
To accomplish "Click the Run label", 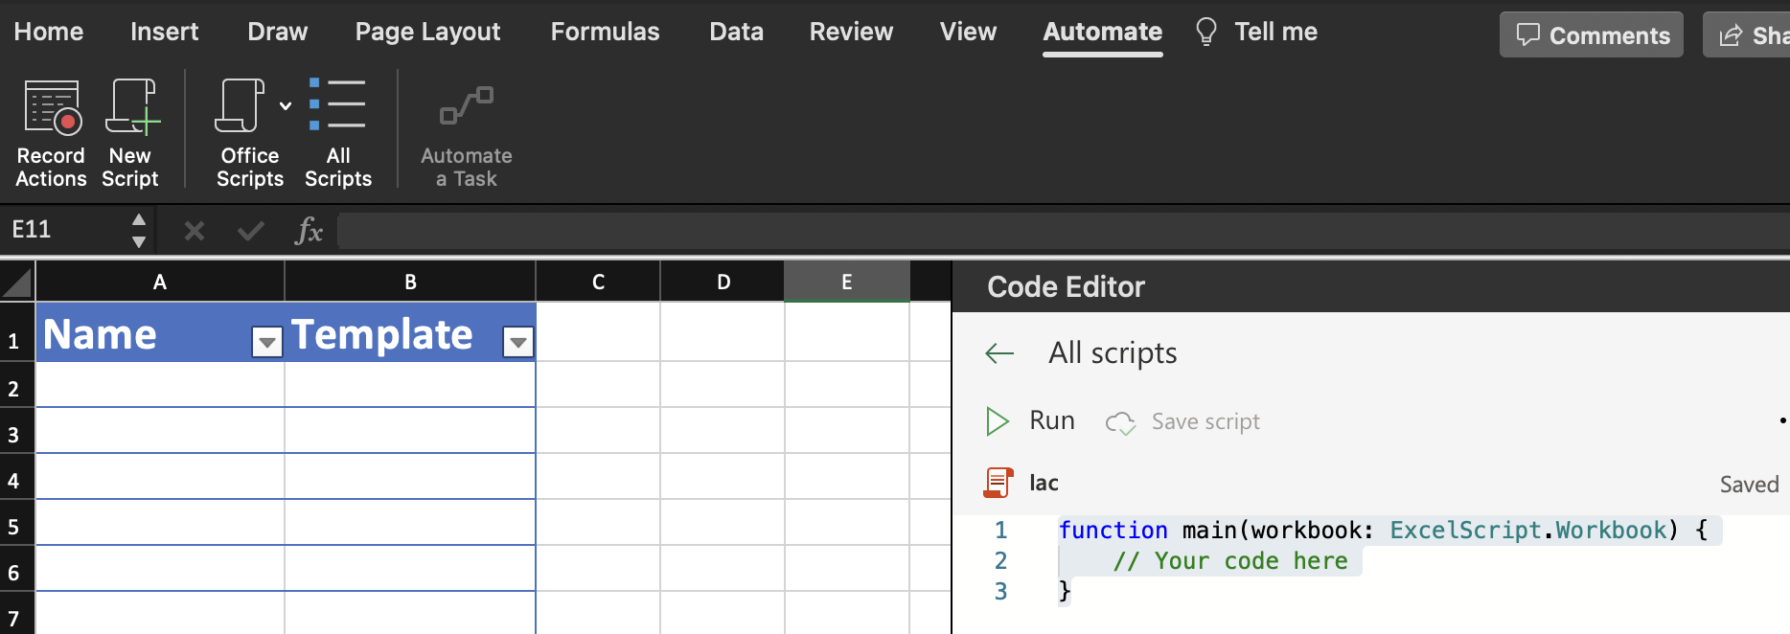I will point(1052,420).
